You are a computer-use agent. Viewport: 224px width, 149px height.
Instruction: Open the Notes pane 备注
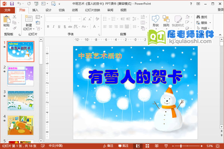click(x=108, y=146)
